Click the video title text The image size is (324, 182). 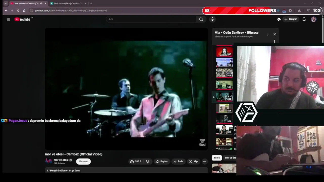click(74, 154)
